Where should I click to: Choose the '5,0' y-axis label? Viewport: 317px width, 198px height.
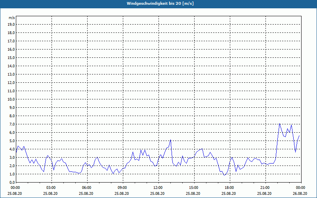click(x=12, y=141)
